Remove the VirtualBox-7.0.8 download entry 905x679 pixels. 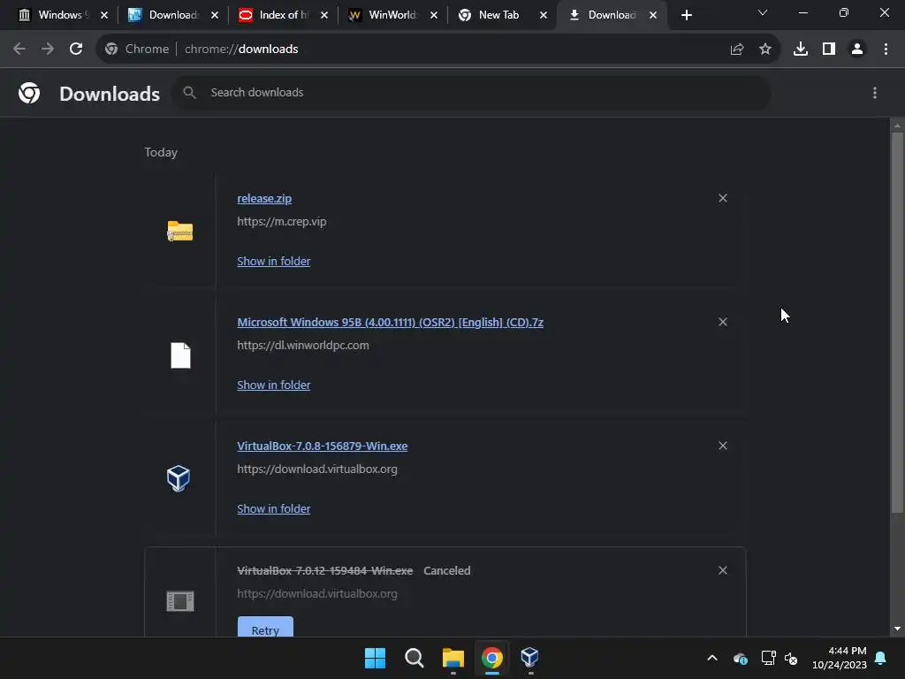[x=723, y=446]
